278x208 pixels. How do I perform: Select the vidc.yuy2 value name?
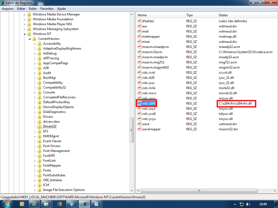[x=149, y=109]
